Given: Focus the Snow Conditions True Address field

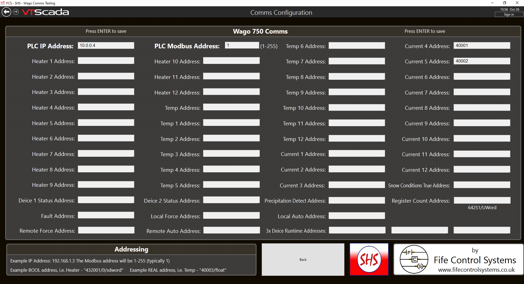Looking at the screenshot, I should pos(482,185).
